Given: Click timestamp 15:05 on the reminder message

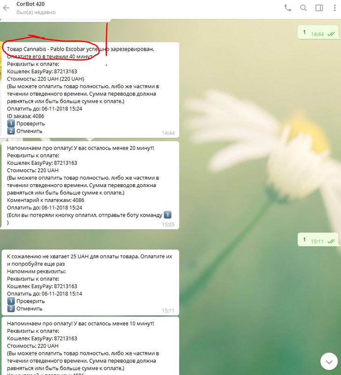Looking at the screenshot, I should pyautogui.click(x=168, y=225).
